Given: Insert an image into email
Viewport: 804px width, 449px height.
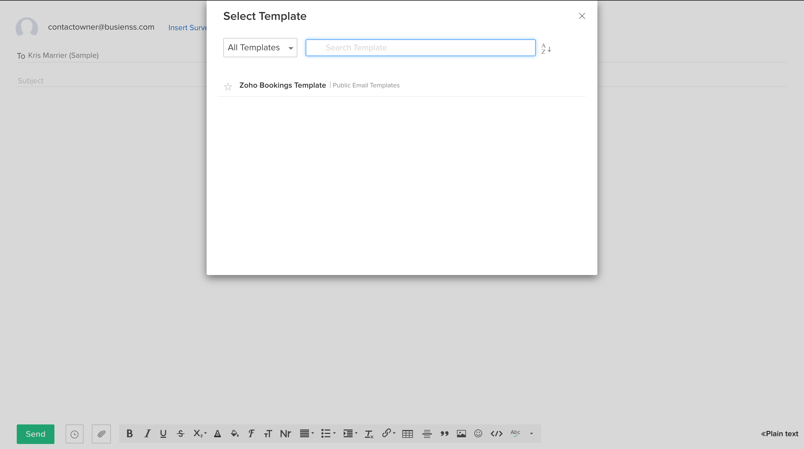Looking at the screenshot, I should 461,434.
